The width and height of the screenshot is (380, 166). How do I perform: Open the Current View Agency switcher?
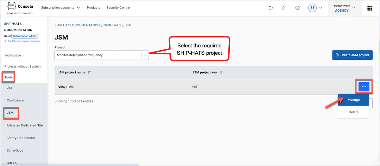pos(345,8)
